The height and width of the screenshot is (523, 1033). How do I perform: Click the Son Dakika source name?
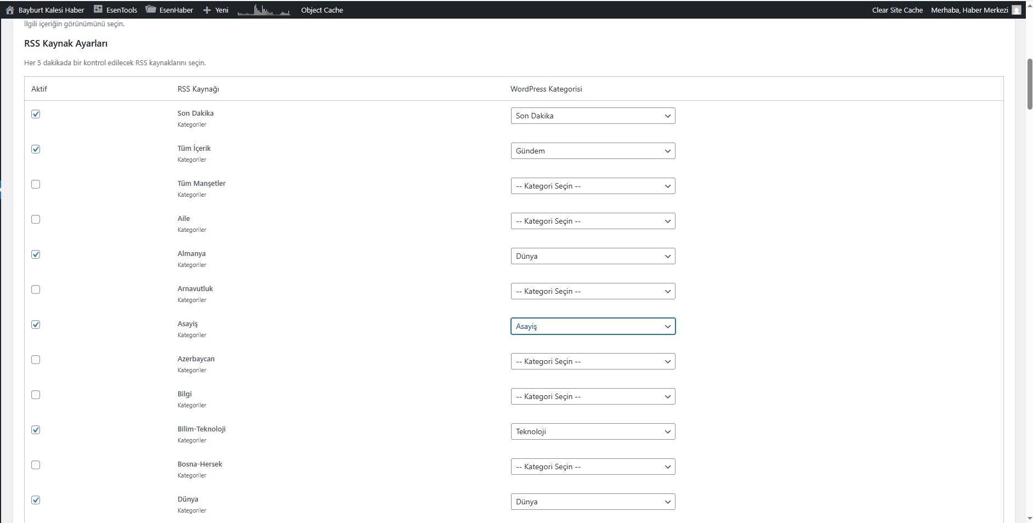(x=195, y=113)
